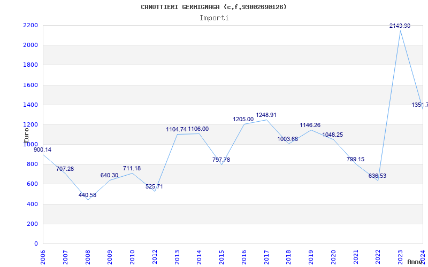This screenshot has height=267, width=428.
Task: Click x-axis year 2006
Action: tap(43, 257)
